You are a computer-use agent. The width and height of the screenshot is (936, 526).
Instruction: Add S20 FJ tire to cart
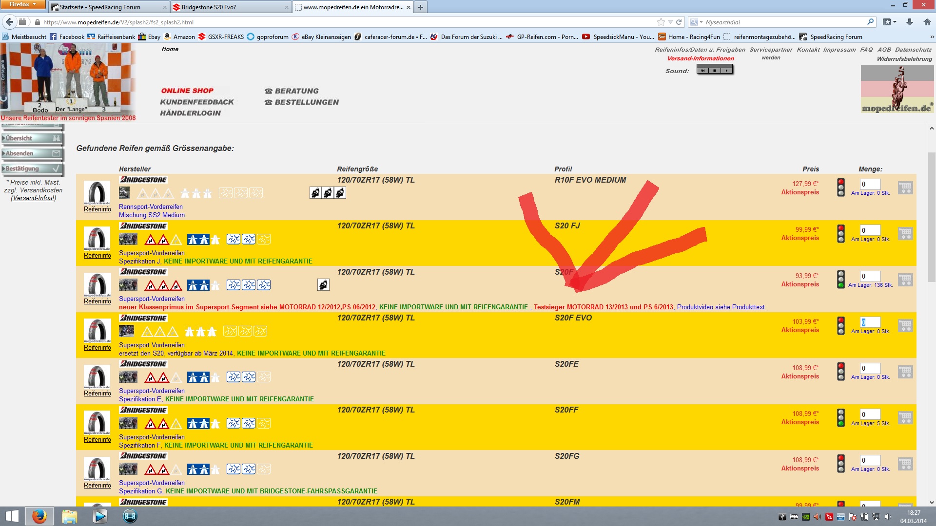[905, 233]
